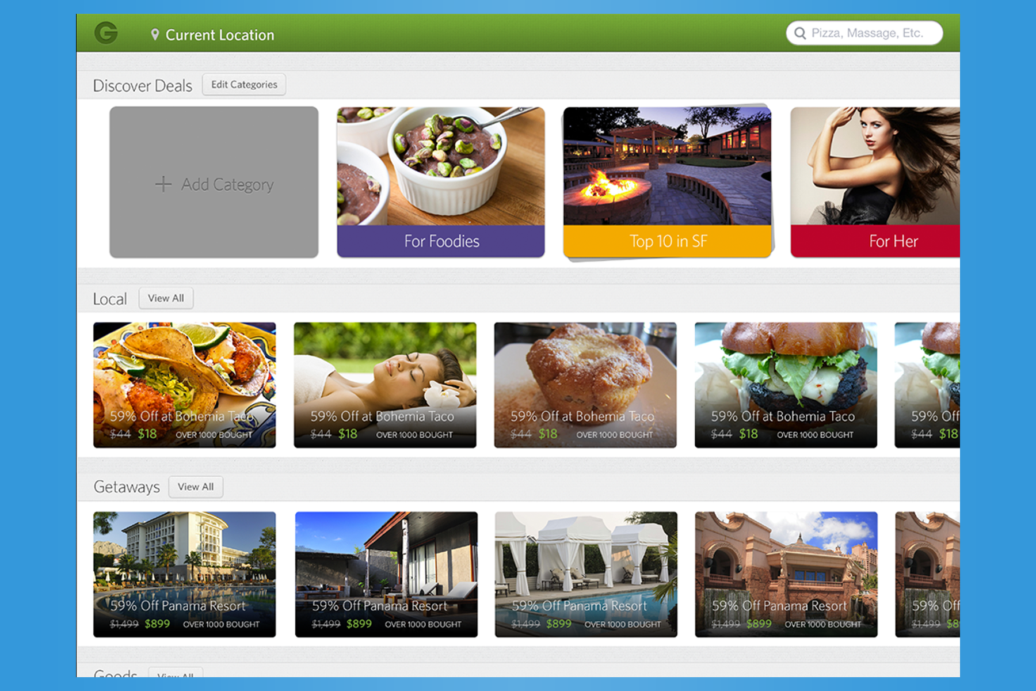Open the partially visible burger deal in Local
1036x691 pixels.
(927, 385)
